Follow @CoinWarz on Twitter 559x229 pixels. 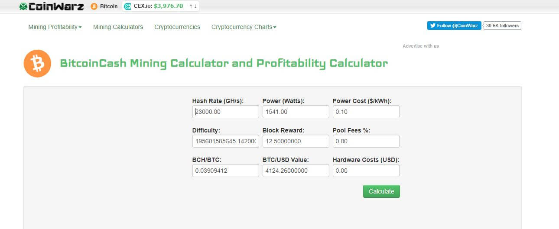454,26
